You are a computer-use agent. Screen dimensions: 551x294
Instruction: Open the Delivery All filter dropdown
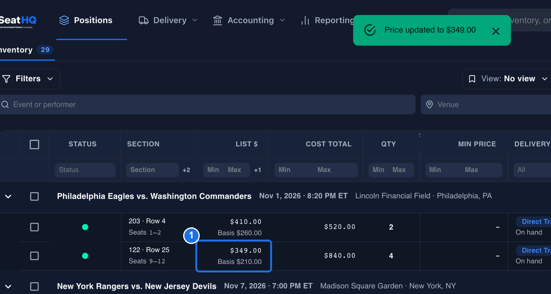coord(532,170)
